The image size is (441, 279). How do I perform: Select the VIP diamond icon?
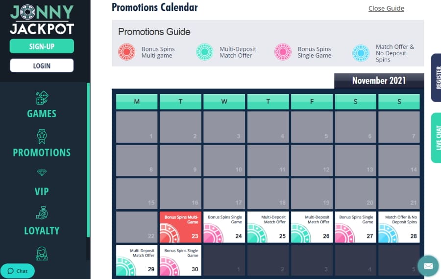[42, 172]
